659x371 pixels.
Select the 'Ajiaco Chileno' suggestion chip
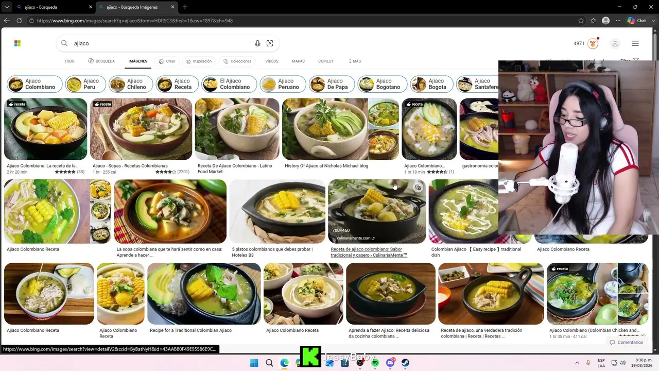(131, 84)
